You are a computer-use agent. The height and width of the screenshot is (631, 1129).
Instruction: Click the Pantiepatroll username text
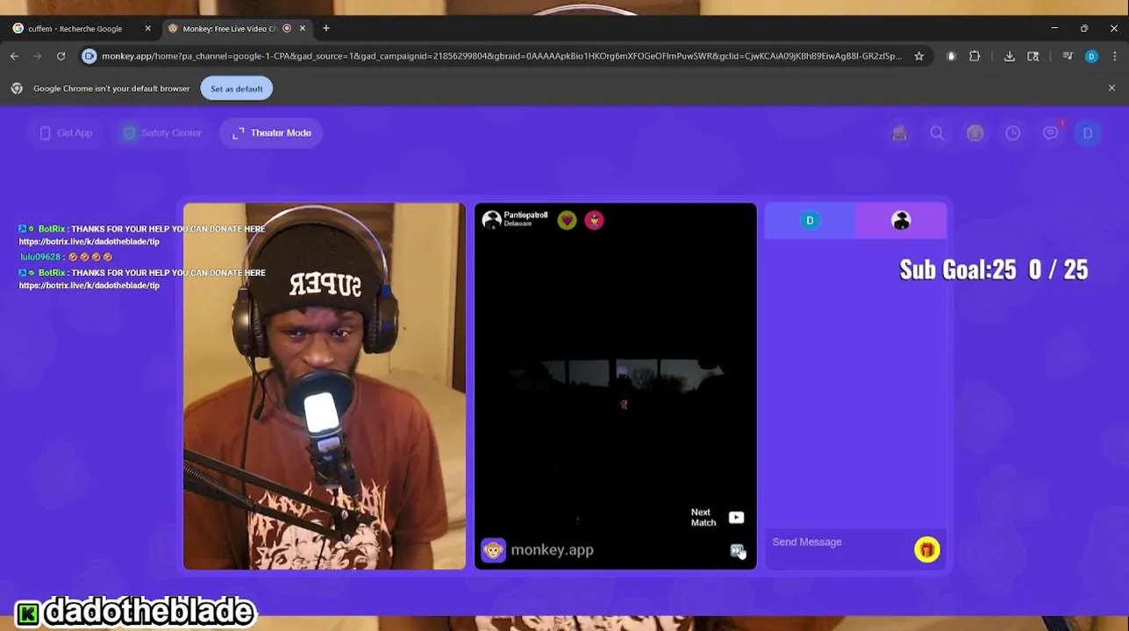click(x=525, y=215)
